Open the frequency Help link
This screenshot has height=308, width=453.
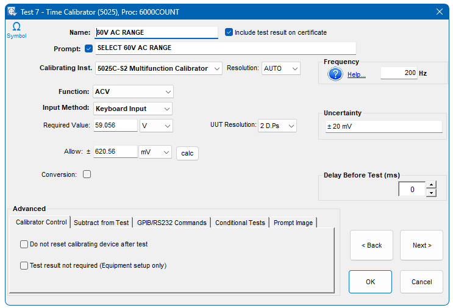(356, 74)
